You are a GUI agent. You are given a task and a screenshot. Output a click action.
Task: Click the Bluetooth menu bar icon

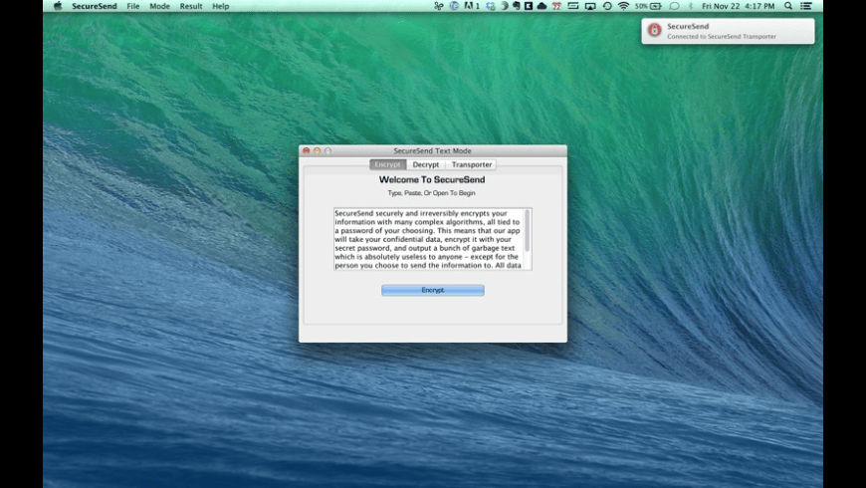point(691,6)
